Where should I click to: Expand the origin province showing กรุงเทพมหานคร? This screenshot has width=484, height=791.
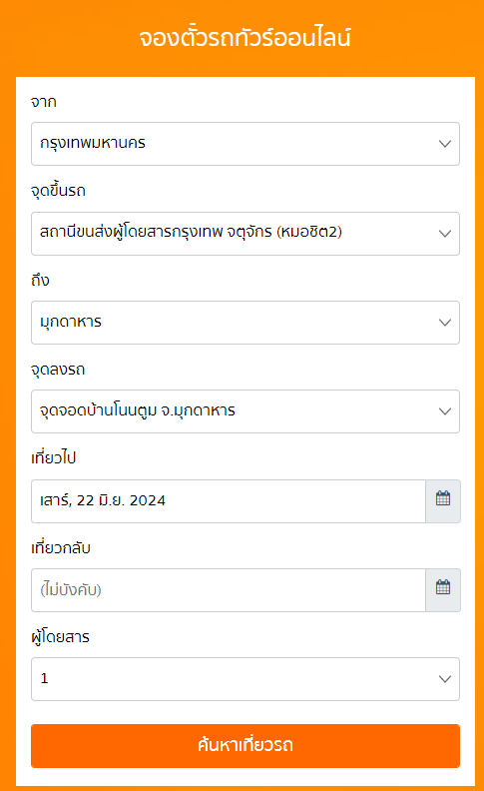245,144
